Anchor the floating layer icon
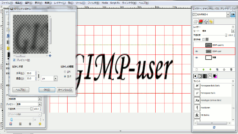Viewport: 238px width, 134px height. tap(224, 70)
